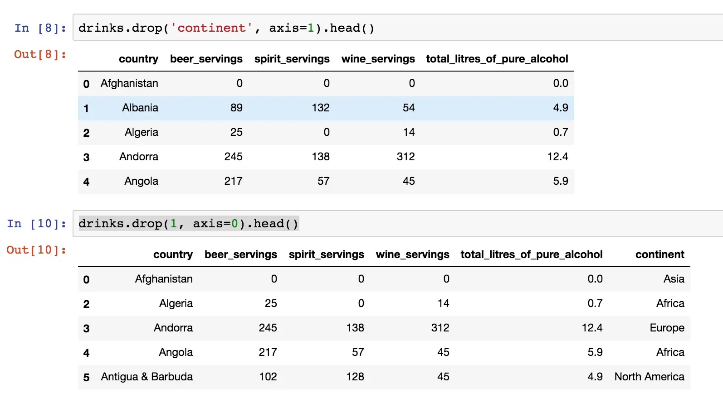Click the Out[10] output prompt

coord(37,250)
